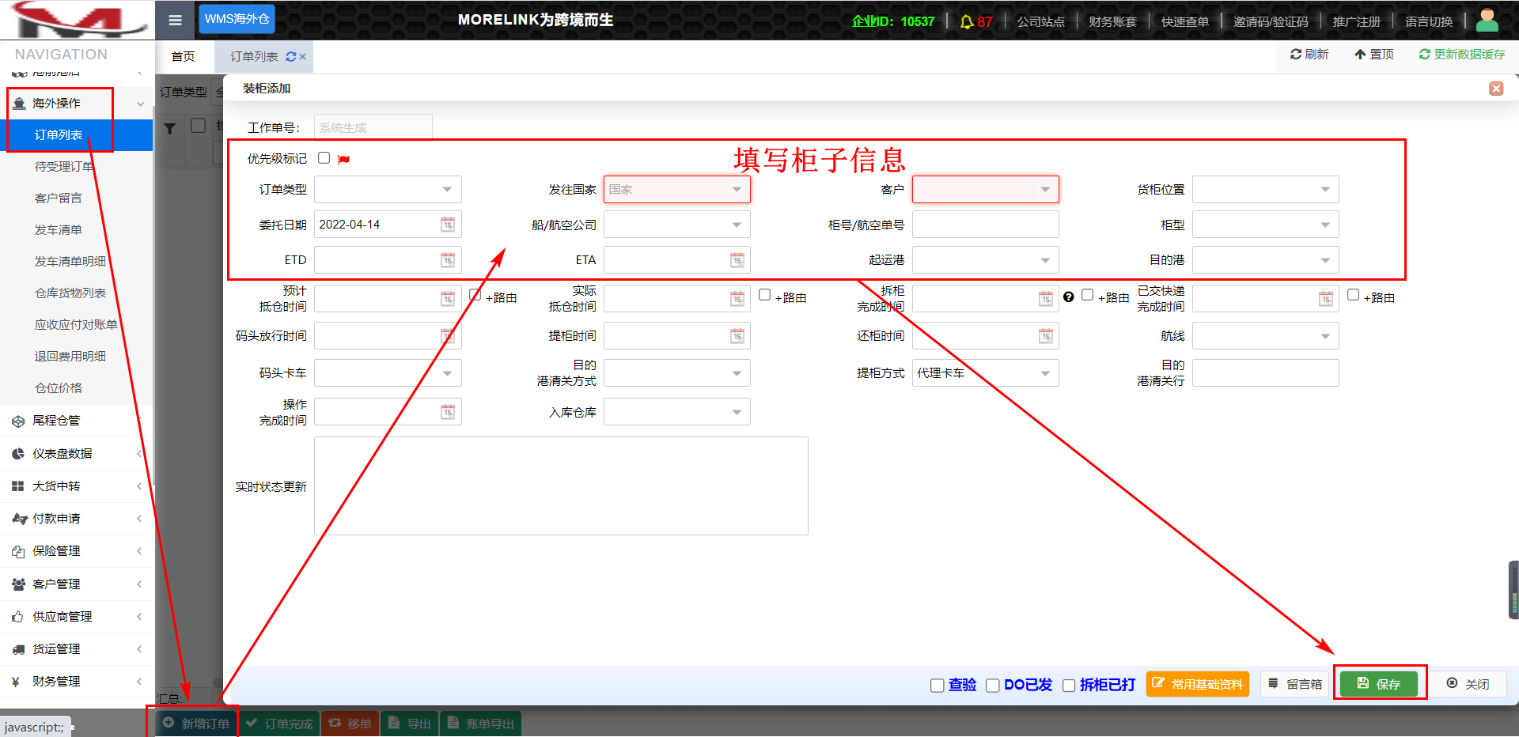The height and width of the screenshot is (737, 1519).
Task: Open the 货柜位置 dropdown
Action: coord(1266,190)
